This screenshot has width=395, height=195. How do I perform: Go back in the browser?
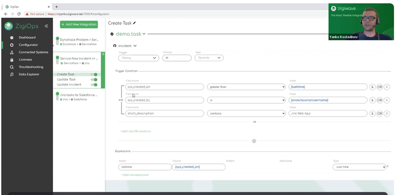(6, 14)
